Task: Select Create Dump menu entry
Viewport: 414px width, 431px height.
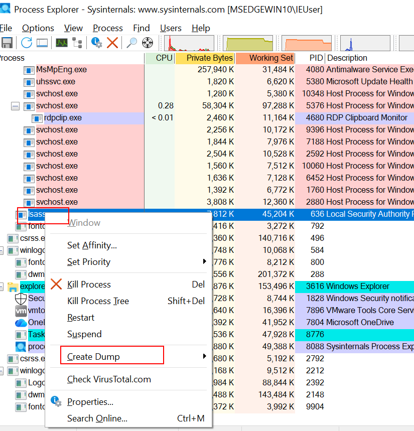Action: pyautogui.click(x=128, y=357)
